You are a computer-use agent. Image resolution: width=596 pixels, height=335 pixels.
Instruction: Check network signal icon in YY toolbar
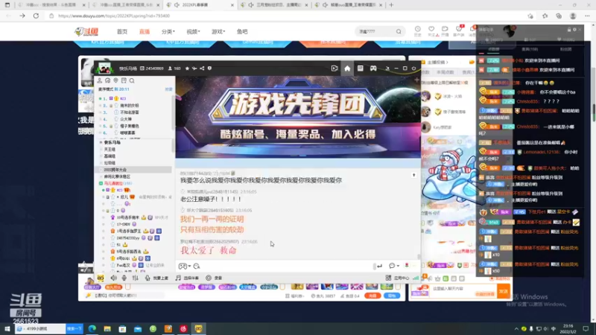416,278
